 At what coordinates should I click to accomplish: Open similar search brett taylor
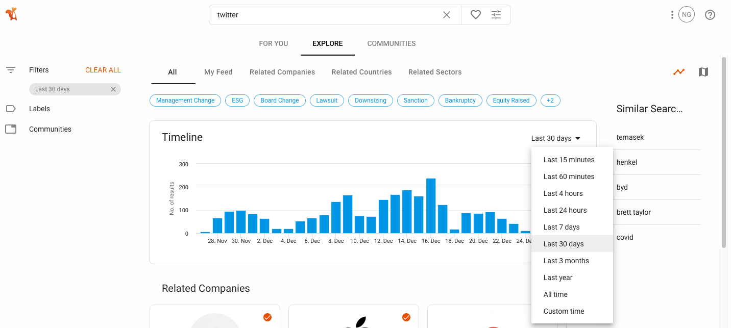click(x=633, y=212)
